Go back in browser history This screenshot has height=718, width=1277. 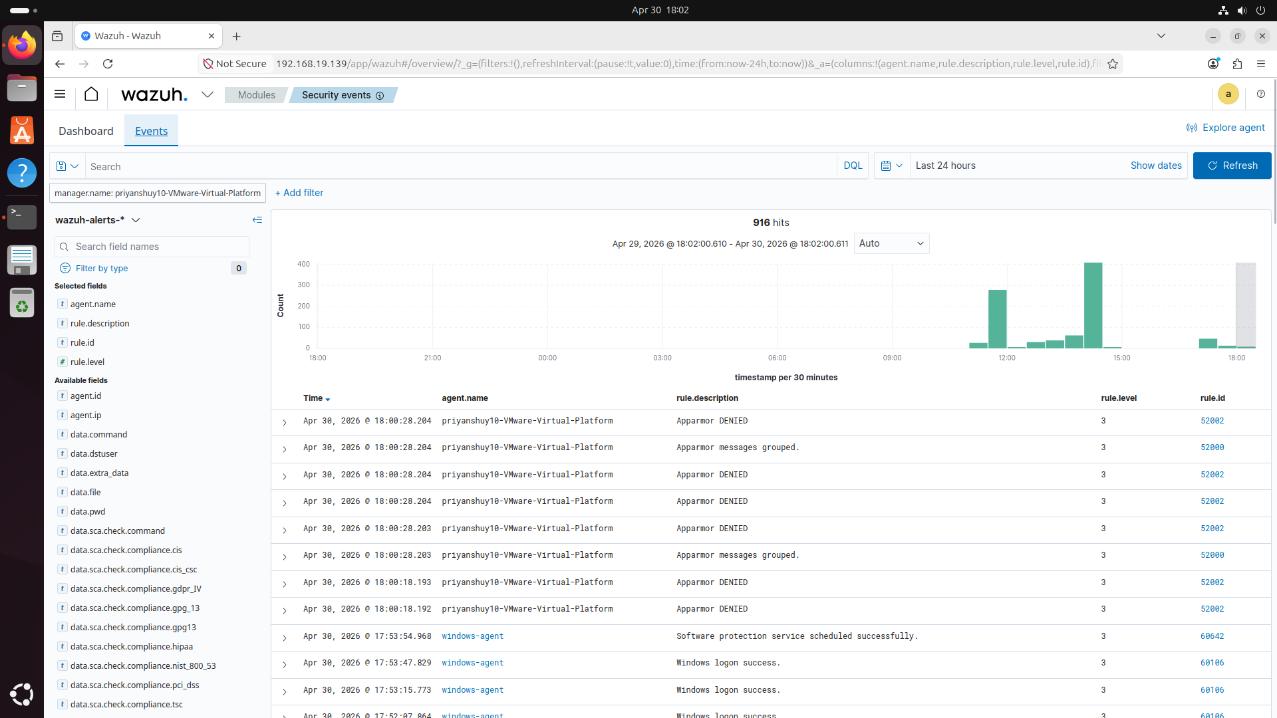tap(60, 64)
